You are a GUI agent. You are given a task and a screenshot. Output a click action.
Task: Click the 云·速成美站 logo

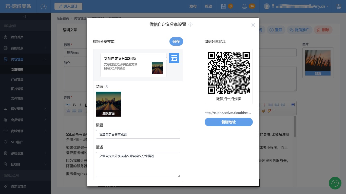[x=18, y=6]
